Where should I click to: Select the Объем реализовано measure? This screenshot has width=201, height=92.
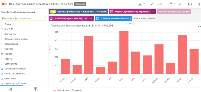[15, 74]
